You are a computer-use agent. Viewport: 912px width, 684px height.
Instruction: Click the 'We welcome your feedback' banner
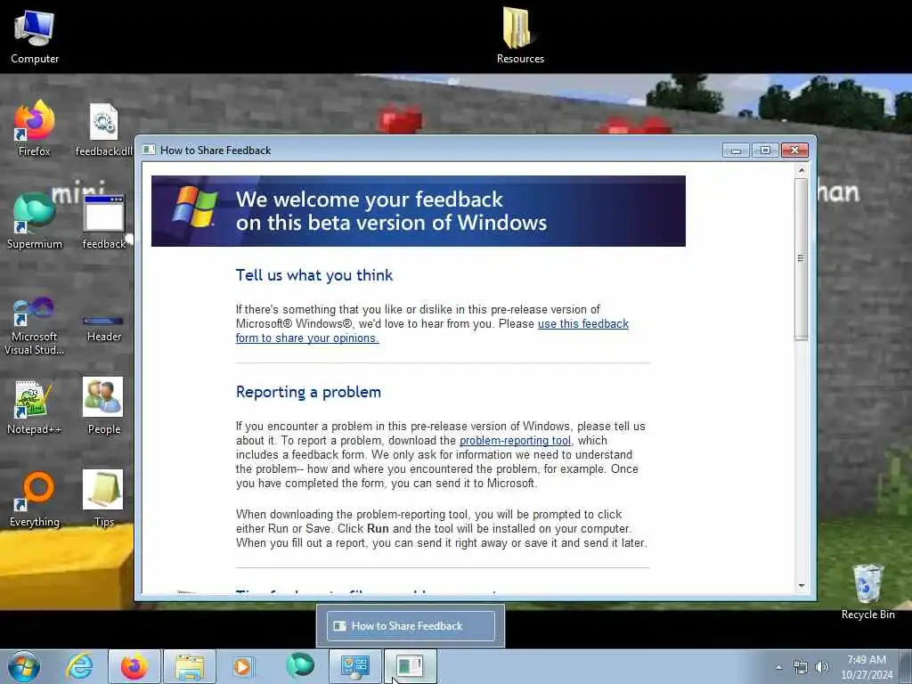click(x=419, y=211)
